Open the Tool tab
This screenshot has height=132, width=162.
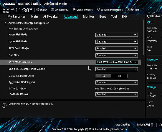click(114, 16)
